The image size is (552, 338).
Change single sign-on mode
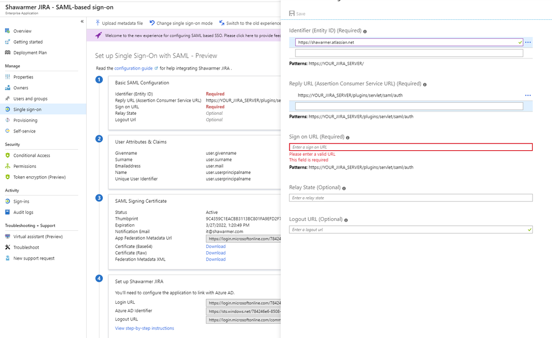[x=181, y=23]
